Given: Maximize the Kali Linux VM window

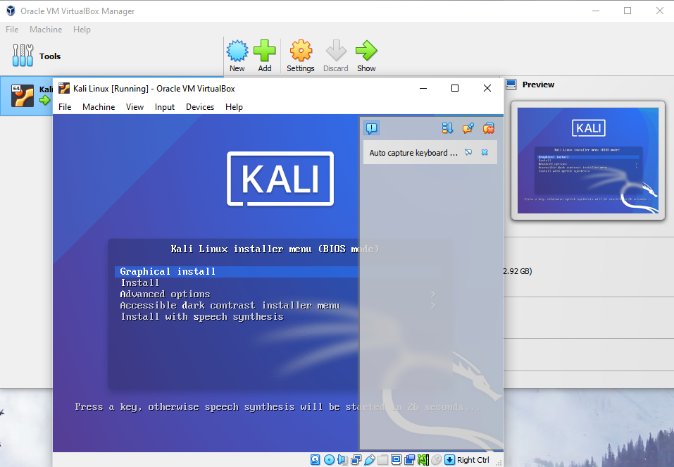Looking at the screenshot, I should (455, 88).
